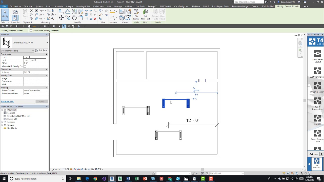This screenshot has height=182, width=324.
Task: Open the Properties help link
Action: point(7,101)
